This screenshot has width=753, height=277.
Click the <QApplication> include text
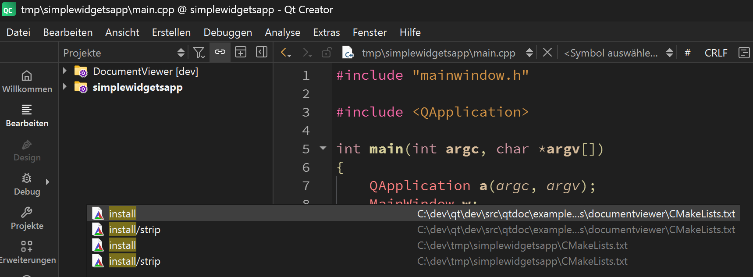470,112
